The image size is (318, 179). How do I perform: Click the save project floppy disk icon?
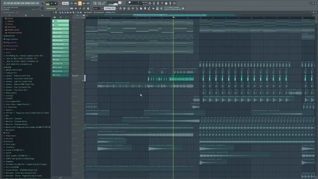166,3
